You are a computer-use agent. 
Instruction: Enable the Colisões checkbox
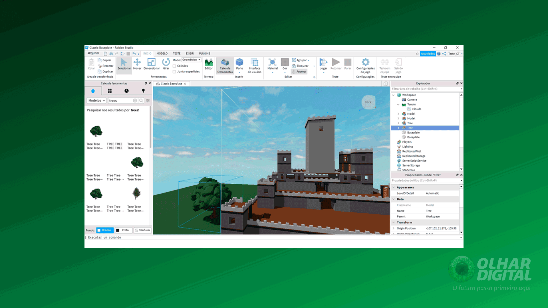(174, 66)
